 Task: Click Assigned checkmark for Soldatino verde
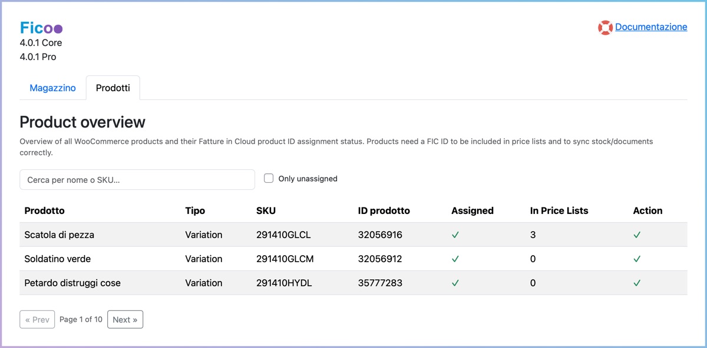point(455,259)
